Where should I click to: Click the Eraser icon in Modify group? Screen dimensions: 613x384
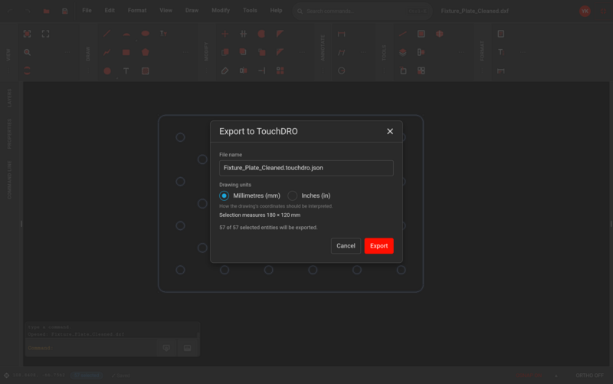(x=225, y=71)
